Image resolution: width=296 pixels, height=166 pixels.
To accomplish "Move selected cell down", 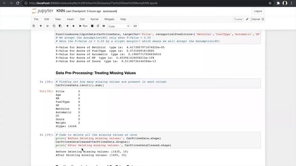I will click(x=74, y=26).
